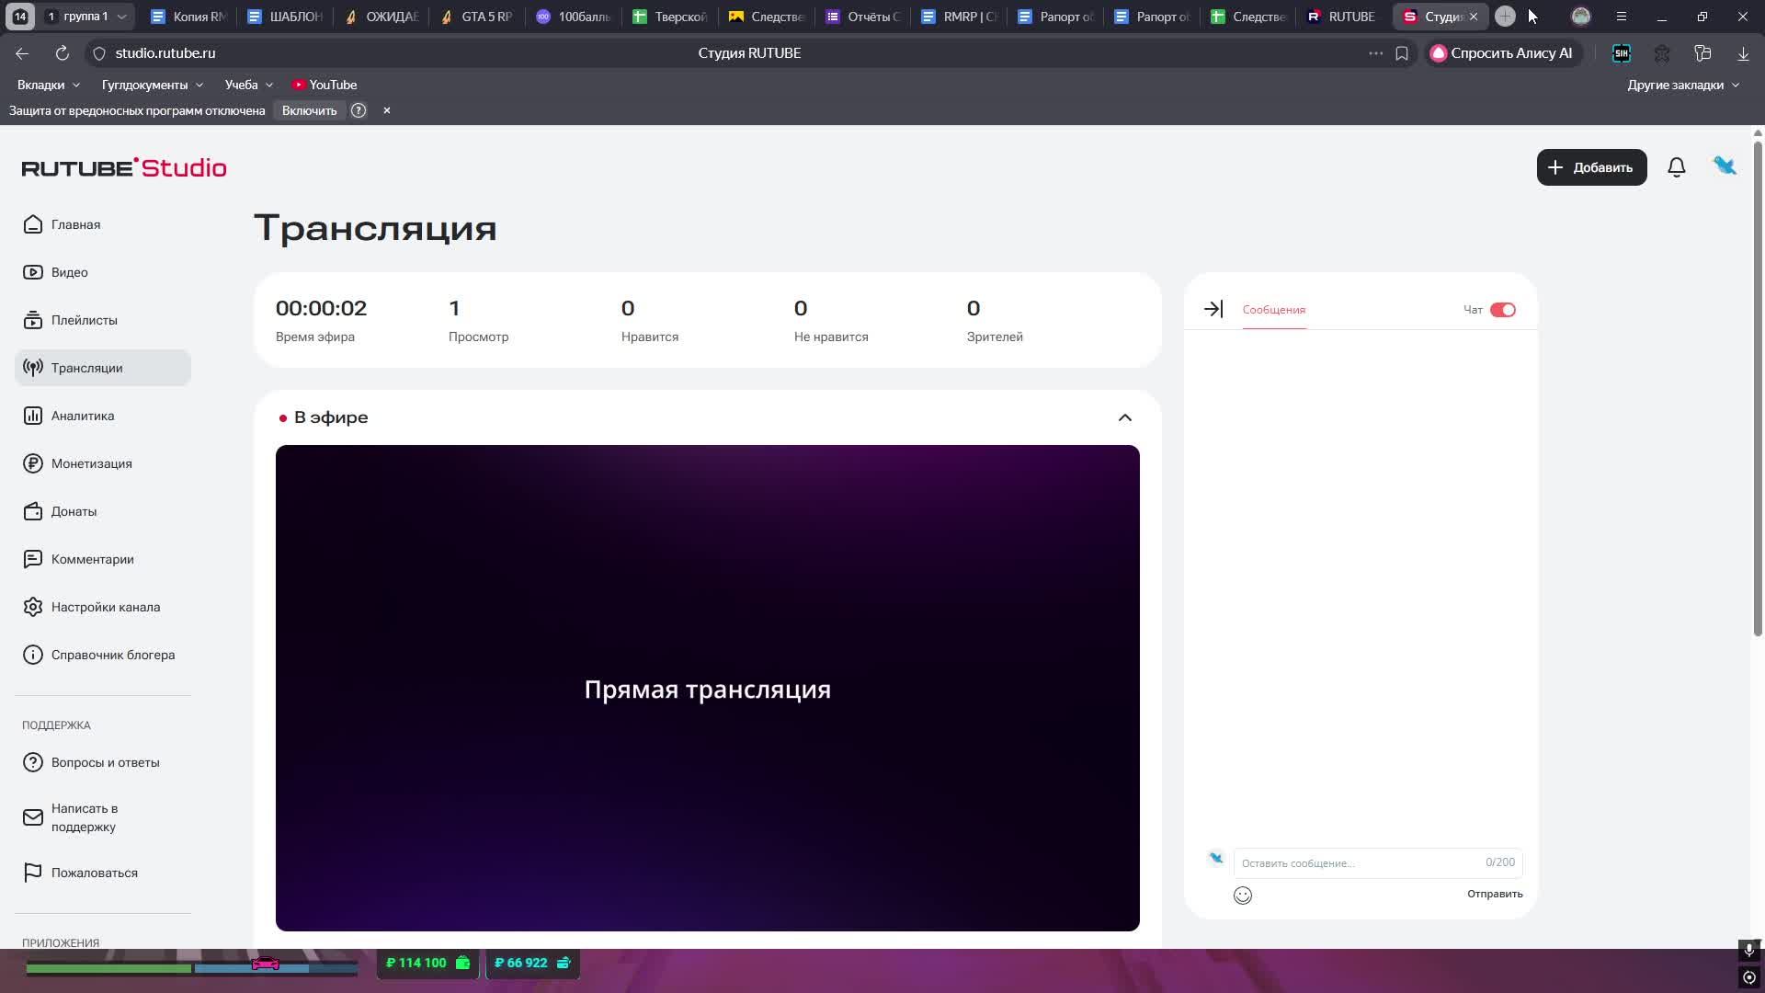
Task: Disable the Чат toggle
Action: pos(1502,310)
